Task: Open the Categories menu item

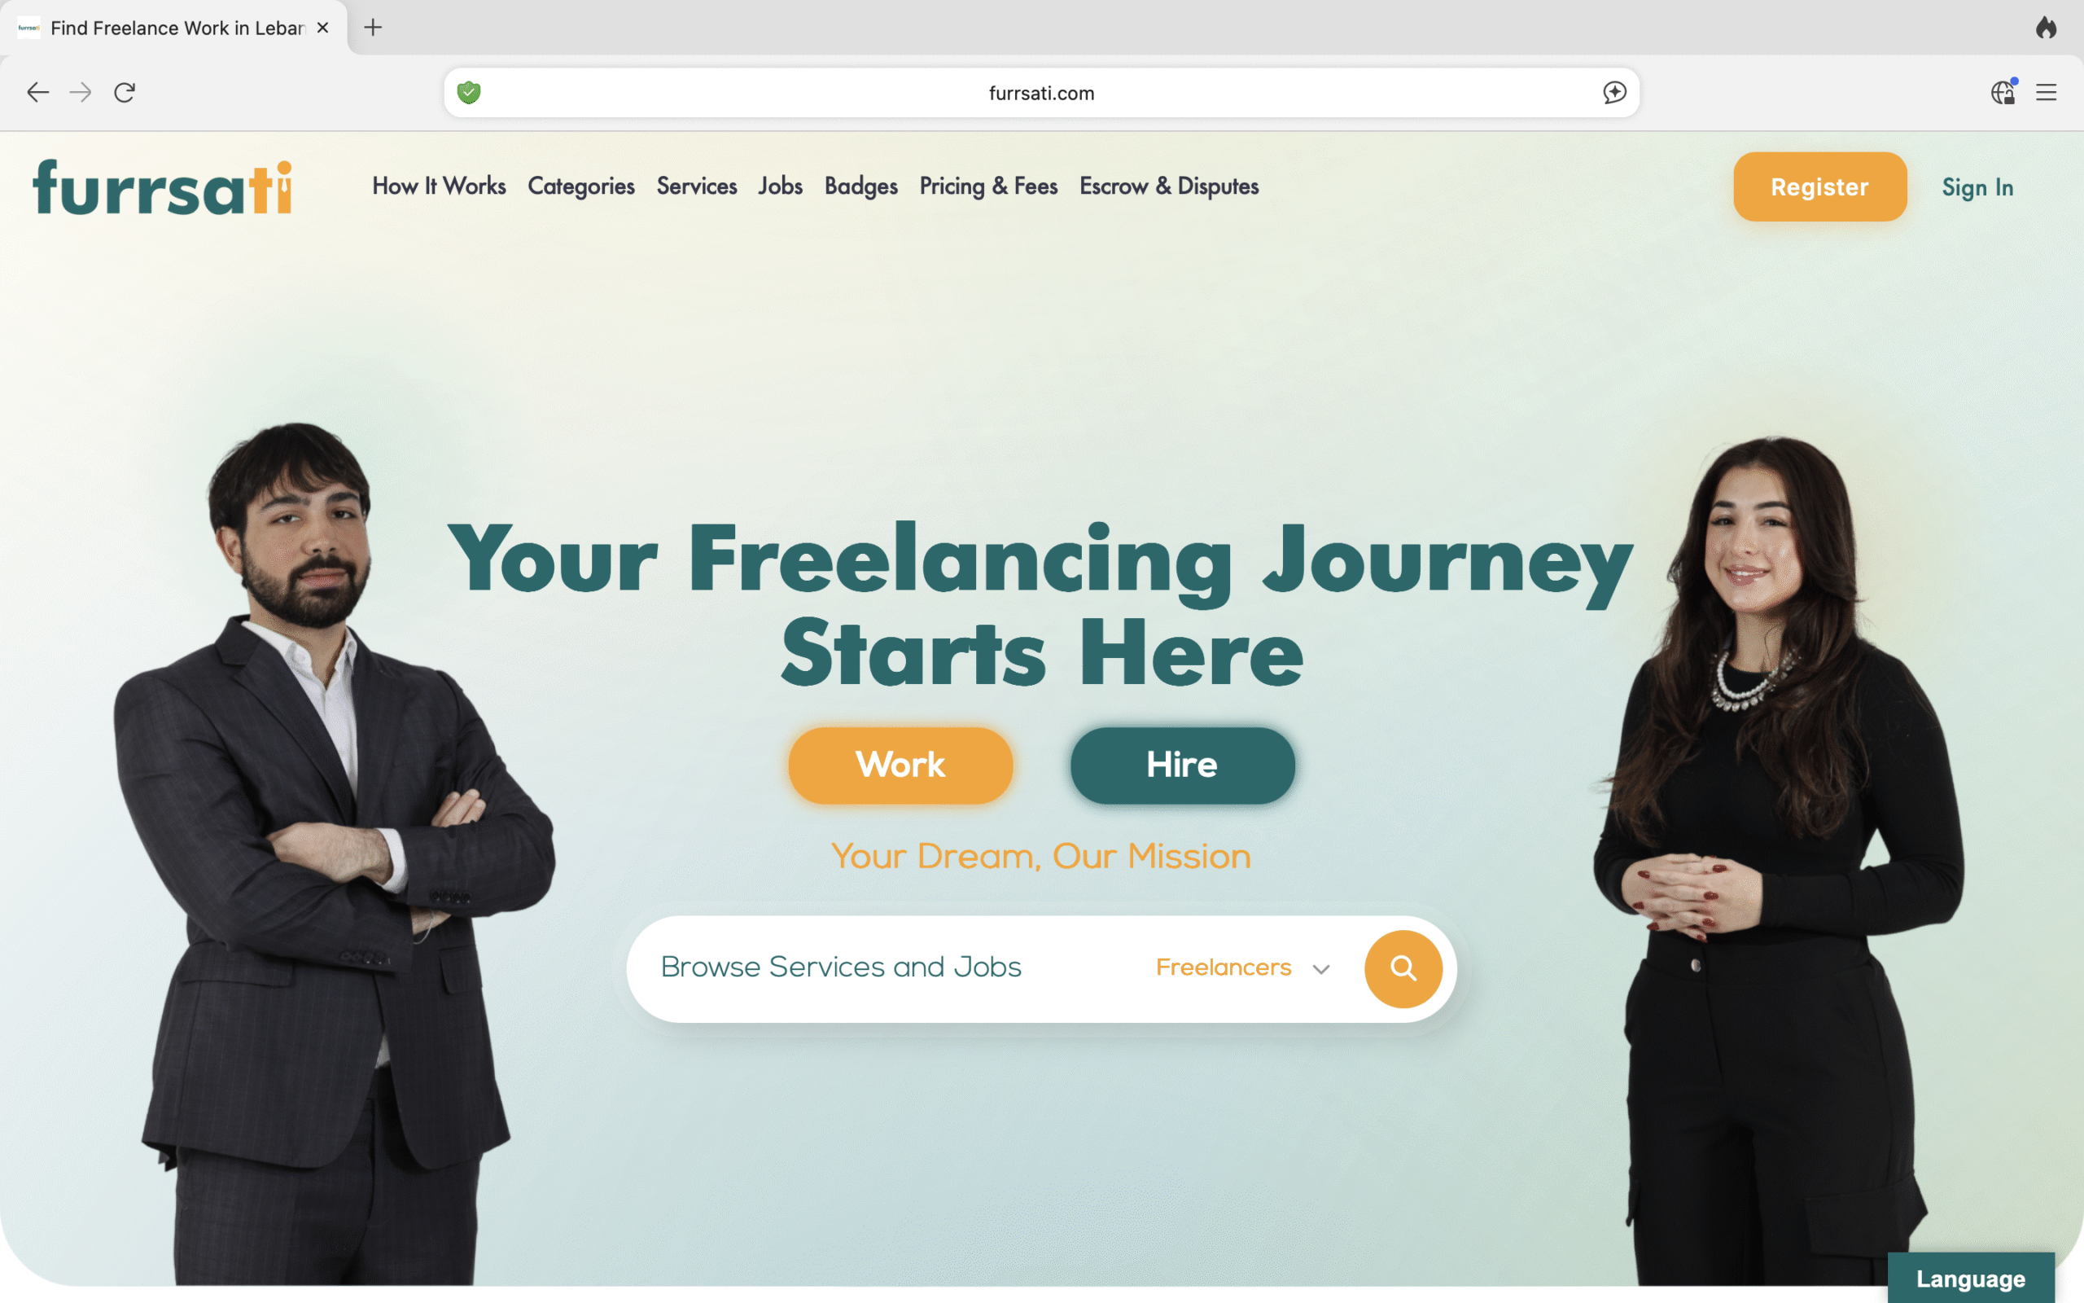Action: point(581,186)
